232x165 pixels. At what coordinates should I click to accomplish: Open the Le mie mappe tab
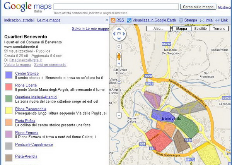click(49, 20)
